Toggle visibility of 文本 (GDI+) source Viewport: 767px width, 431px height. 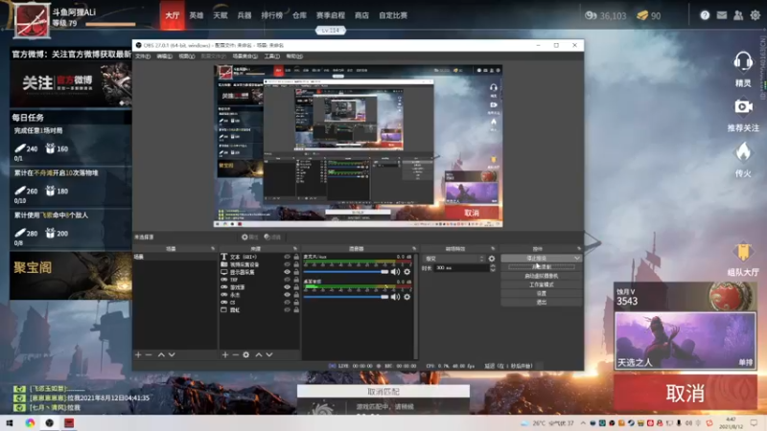coord(287,257)
